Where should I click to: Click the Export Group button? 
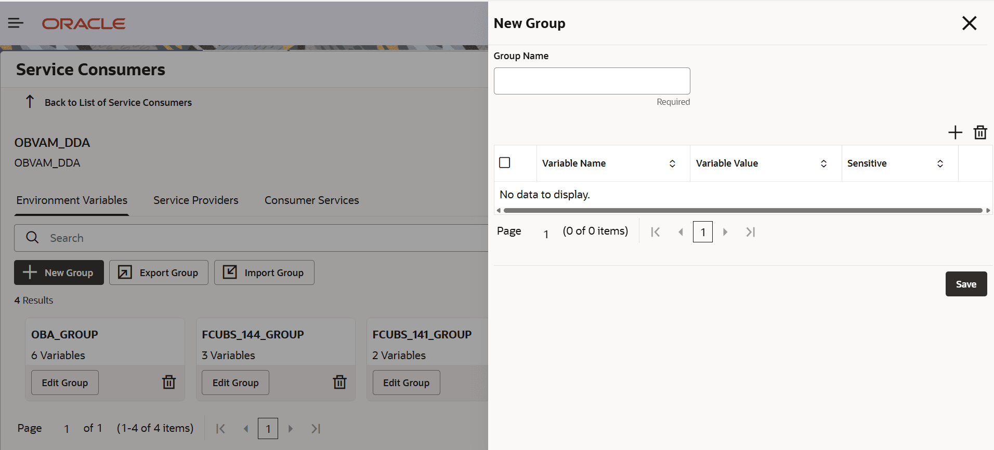tap(159, 272)
